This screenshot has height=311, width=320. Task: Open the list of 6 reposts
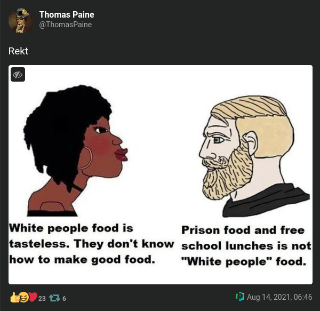[64, 299]
